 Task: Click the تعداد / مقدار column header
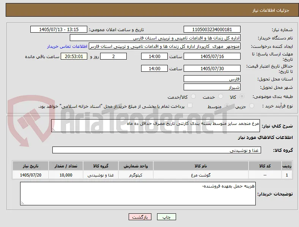(66, 166)
